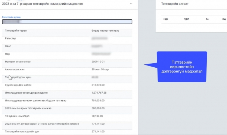Select the Ажилласан жил row label
Screen dimensions: 227x135
(15, 70)
